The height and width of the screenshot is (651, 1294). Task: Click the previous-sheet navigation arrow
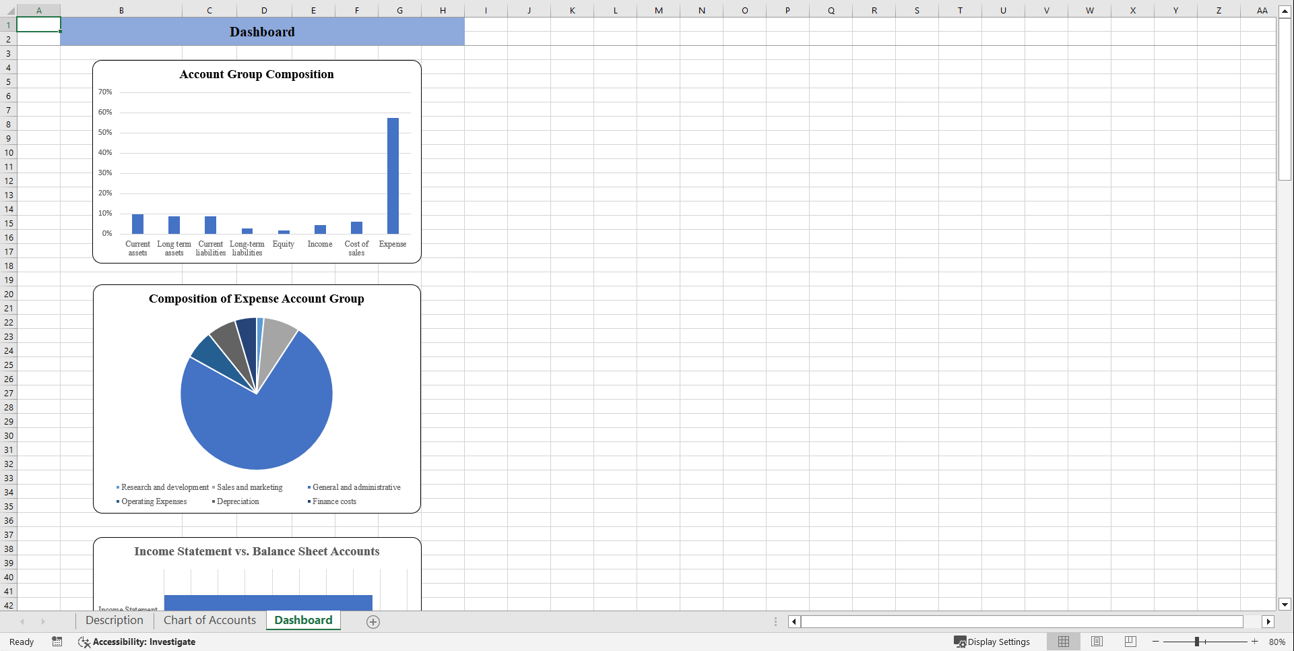22,621
